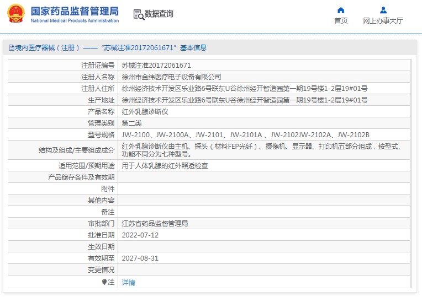Click the 型号规格 label
422x297 pixels.
(101, 135)
